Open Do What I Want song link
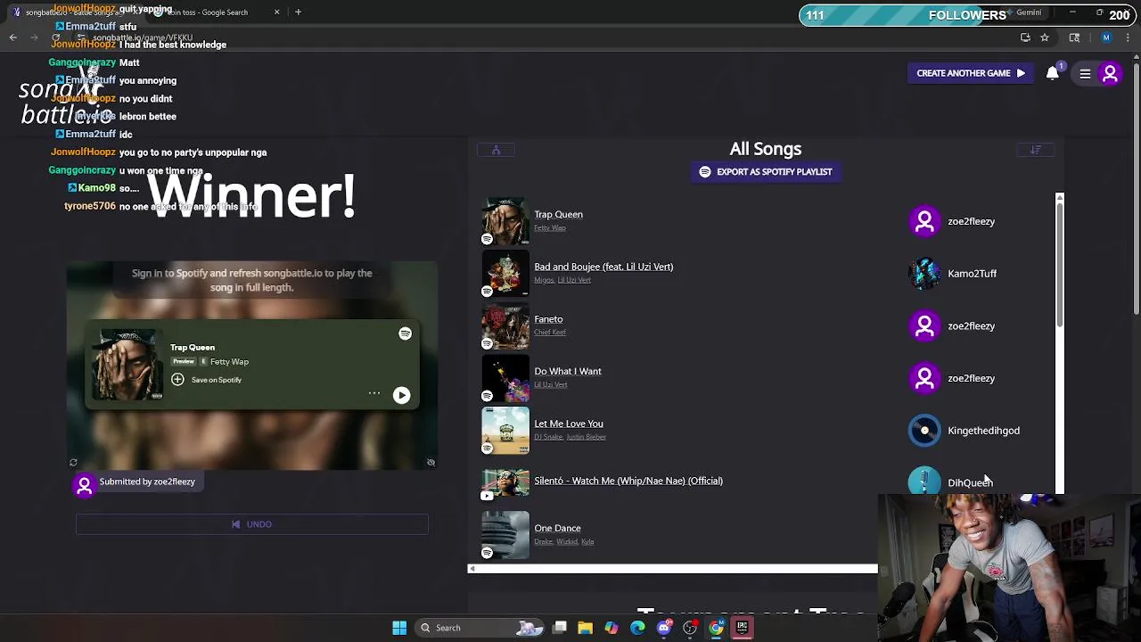This screenshot has width=1141, height=642. 568,371
